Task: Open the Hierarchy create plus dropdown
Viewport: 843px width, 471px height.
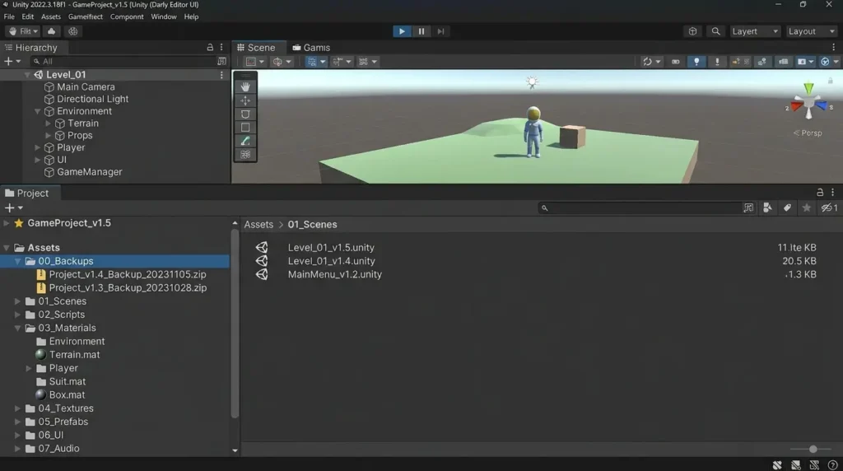Action: click(12, 61)
